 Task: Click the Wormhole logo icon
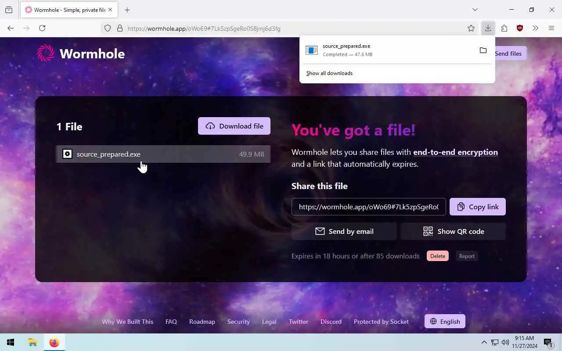(46, 54)
